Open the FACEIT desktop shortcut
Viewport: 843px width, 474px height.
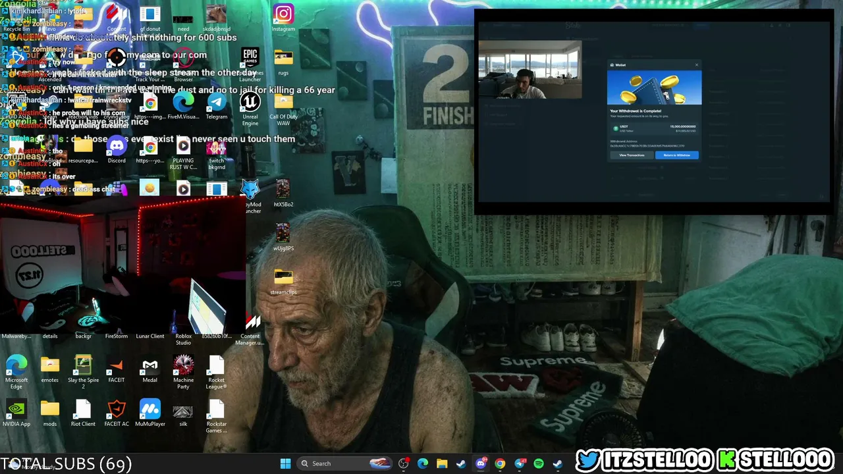[117, 369]
